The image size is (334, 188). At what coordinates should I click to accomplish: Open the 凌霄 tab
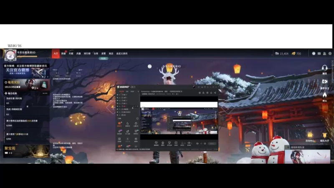[x=104, y=53]
